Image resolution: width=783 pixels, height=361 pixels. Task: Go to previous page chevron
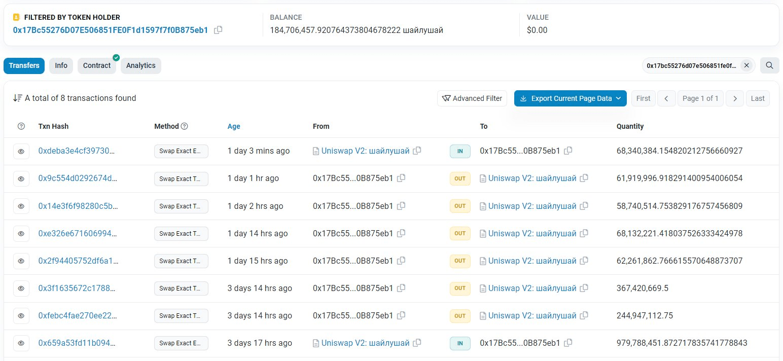(666, 98)
